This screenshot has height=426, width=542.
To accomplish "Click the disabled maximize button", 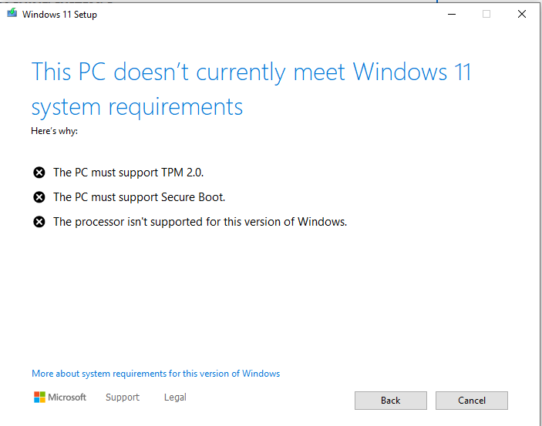I will tap(486, 14).
